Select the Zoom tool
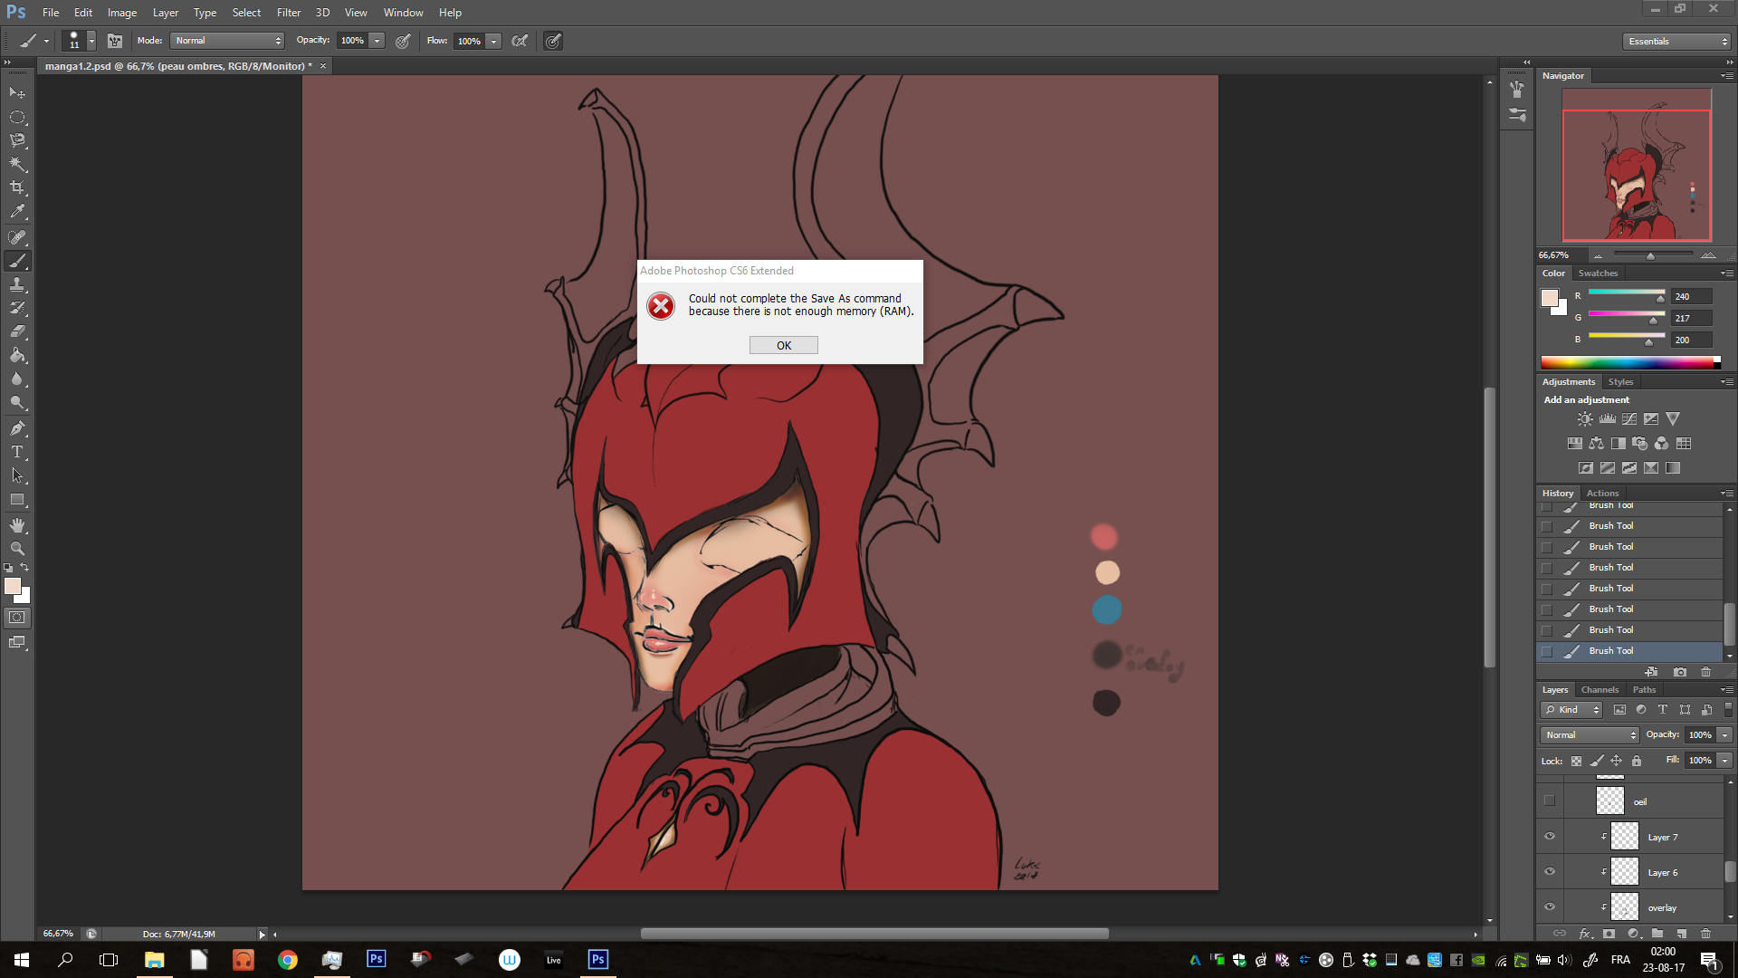 click(x=17, y=549)
